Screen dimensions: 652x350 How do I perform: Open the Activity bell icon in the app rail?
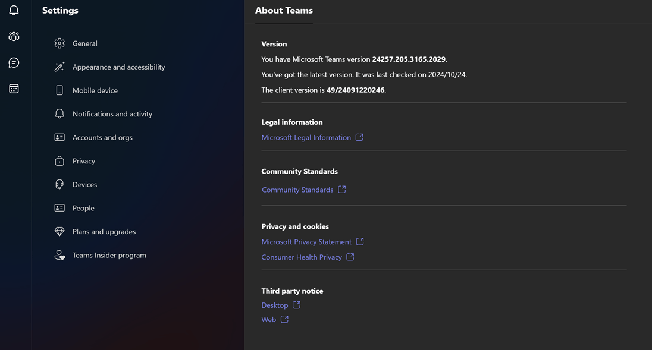click(14, 10)
